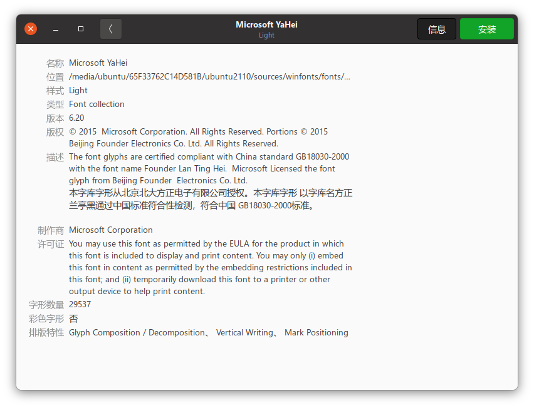
Task: Click the version value 6.20
Action: [76, 118]
